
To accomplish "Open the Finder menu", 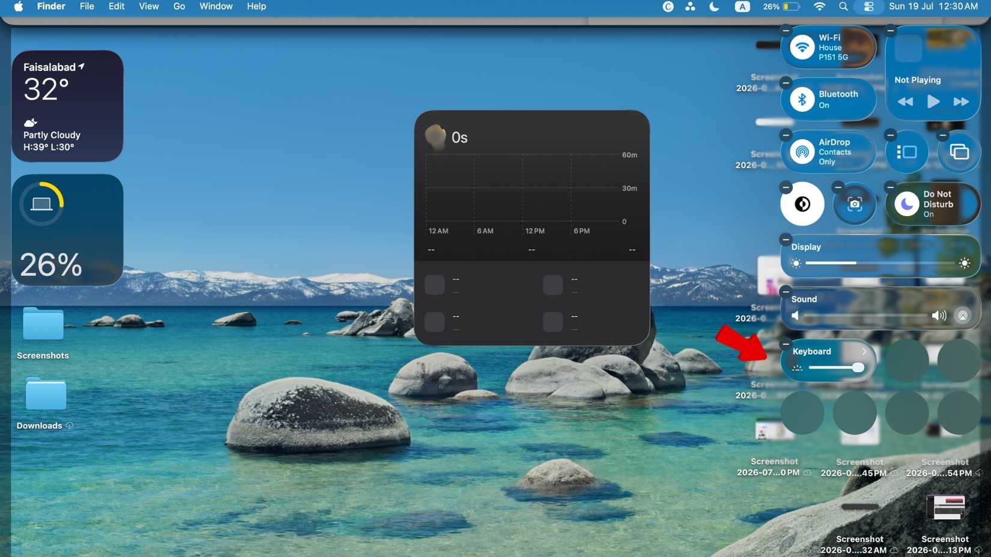I will click(51, 7).
